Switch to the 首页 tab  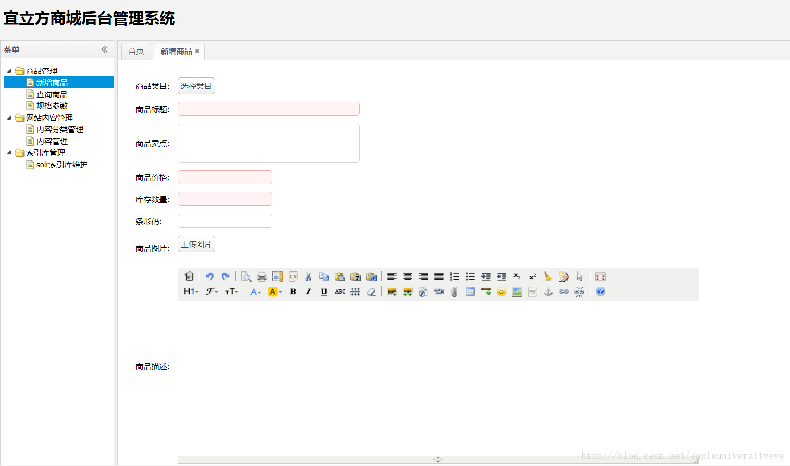136,51
